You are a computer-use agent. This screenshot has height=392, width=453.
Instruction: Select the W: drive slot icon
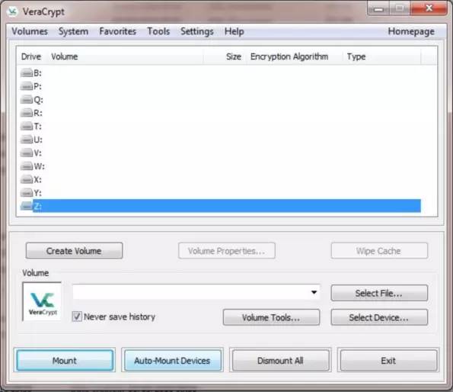pos(27,166)
